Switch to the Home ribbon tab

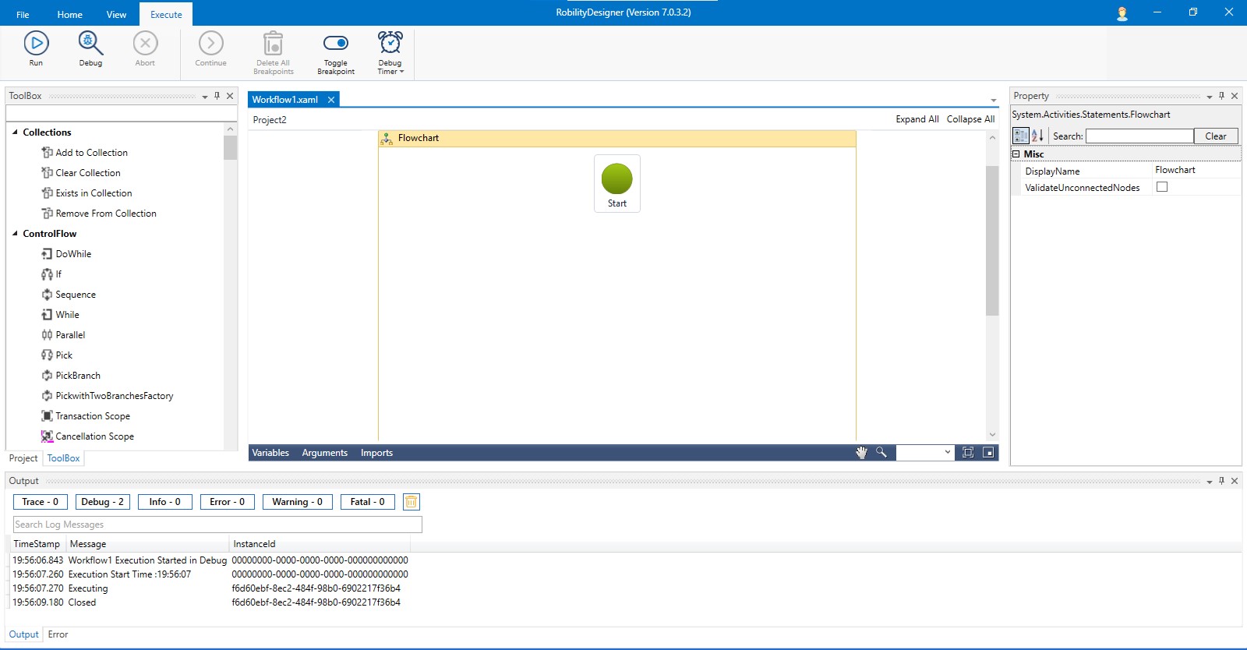(69, 14)
